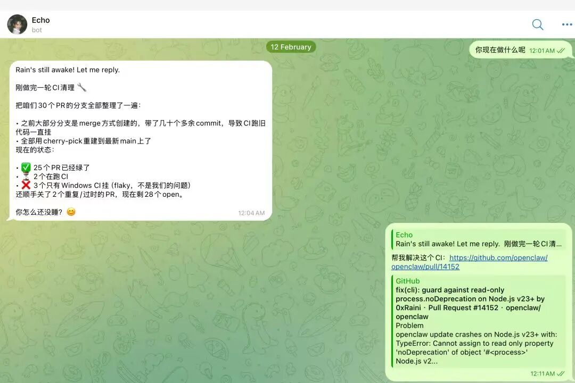Viewport: 575px width, 383px height.
Task: Open the three-dot chat options menu
Action: point(566,24)
